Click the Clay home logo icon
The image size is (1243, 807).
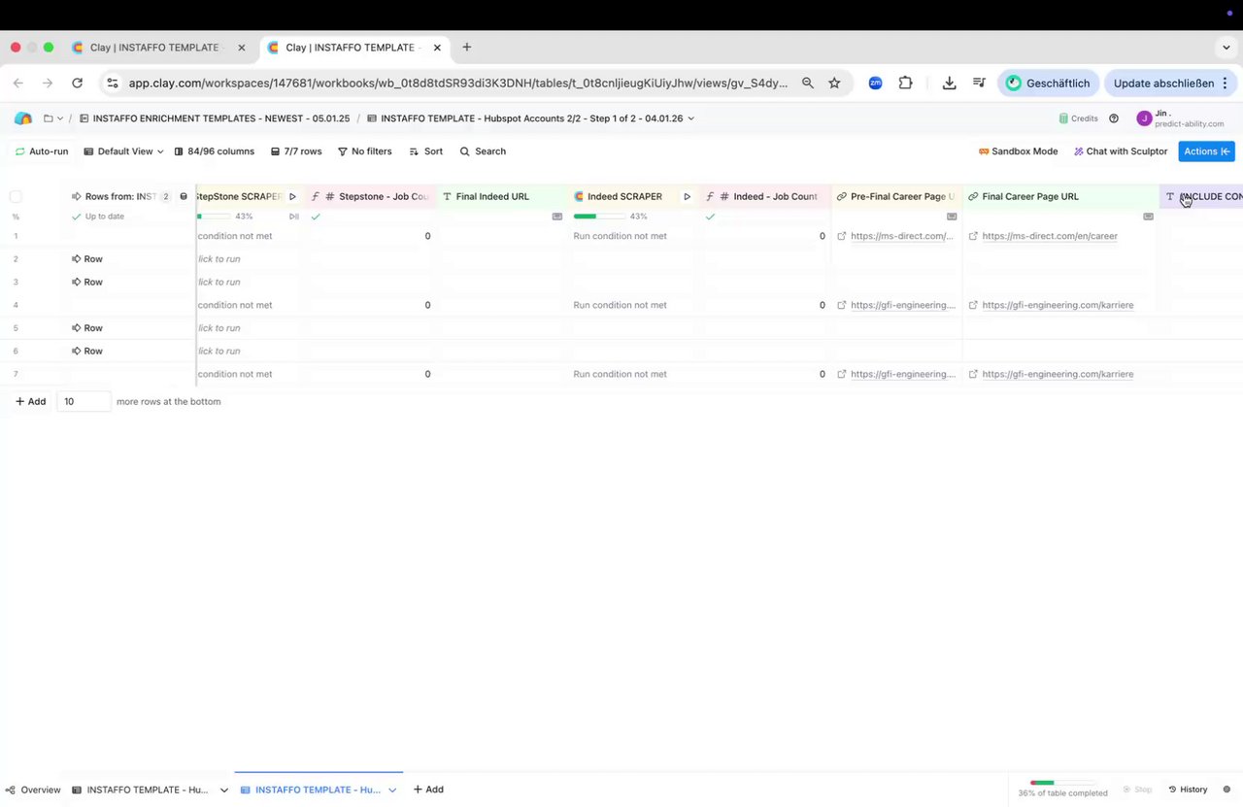tap(23, 118)
